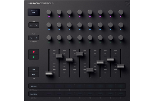The width and height of the screenshot is (154, 101).
Task: Hit the red Record button
Action: point(34,52)
